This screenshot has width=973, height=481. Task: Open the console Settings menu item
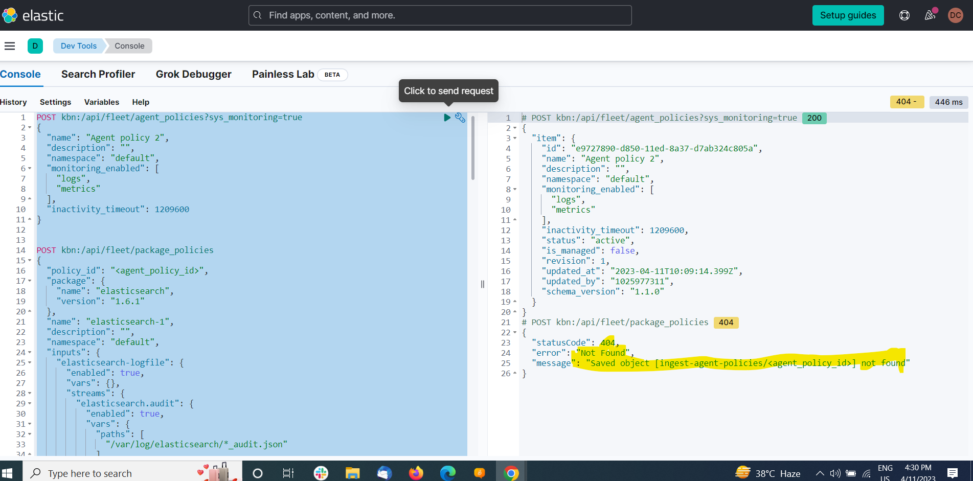click(x=55, y=102)
